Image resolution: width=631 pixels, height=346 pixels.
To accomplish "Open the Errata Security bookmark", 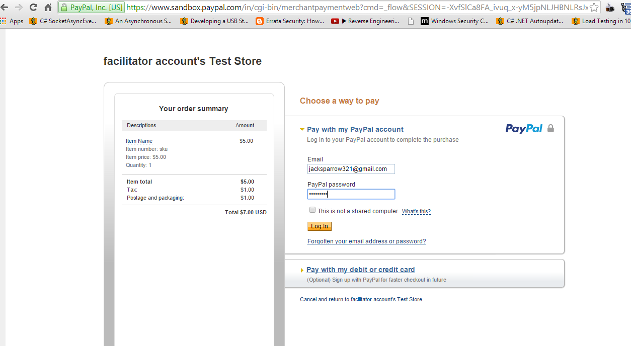I will tap(290, 21).
